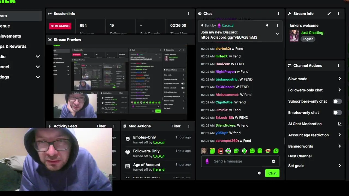Viewport: 349px width, 196px height.
Task: Expand Set goals options
Action: point(339,166)
